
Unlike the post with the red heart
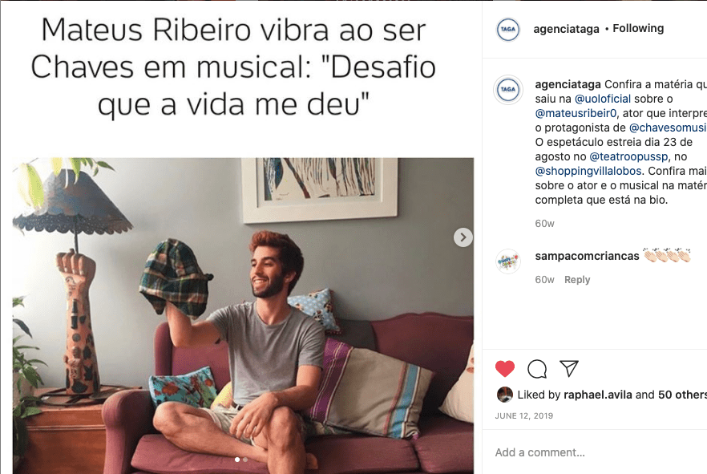tap(504, 368)
